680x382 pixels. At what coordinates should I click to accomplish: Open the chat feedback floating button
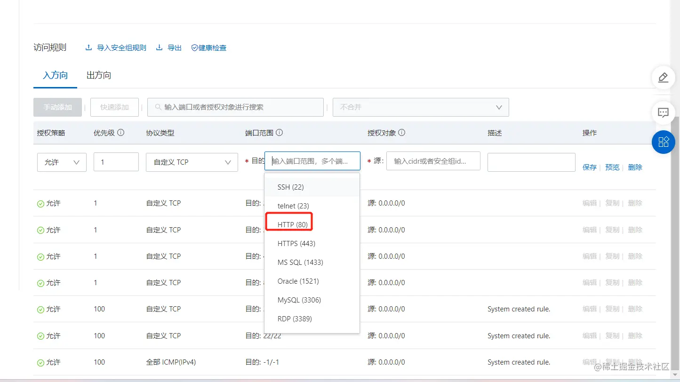pos(663,113)
